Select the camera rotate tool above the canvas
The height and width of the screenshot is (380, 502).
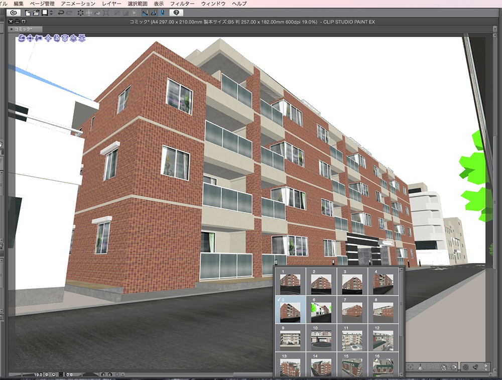(21, 38)
